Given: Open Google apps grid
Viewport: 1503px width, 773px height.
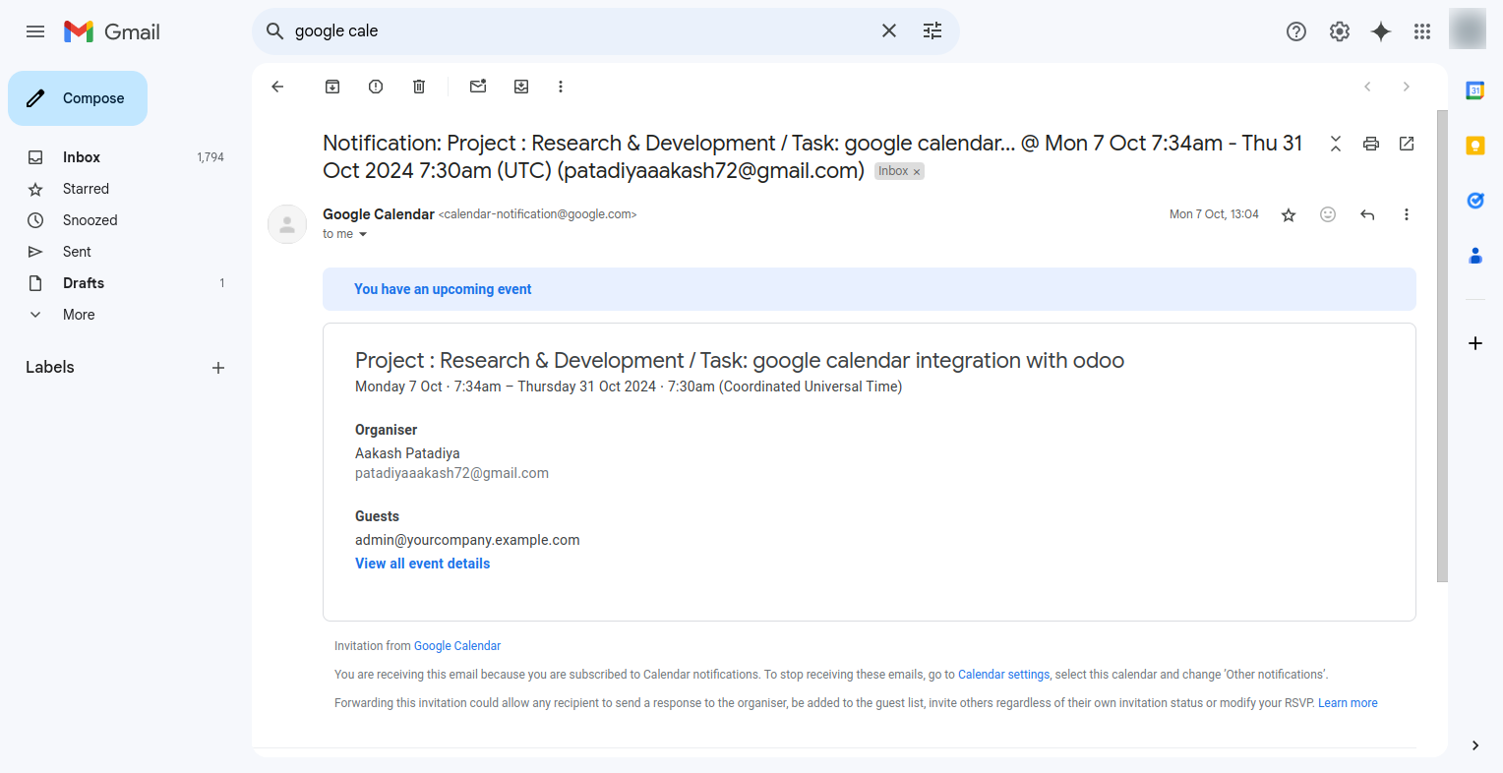Looking at the screenshot, I should point(1422,31).
